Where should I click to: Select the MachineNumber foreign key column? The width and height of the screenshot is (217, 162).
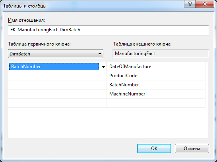pos(156,94)
